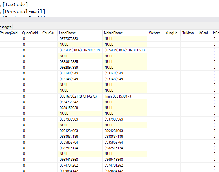This screenshot has width=219, height=172.
Task: Click LandPhone cell 0338615335
Action: [x=69, y=62]
